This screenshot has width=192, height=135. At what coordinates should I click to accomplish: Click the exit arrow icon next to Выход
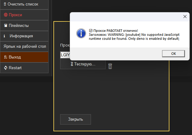click(5, 57)
